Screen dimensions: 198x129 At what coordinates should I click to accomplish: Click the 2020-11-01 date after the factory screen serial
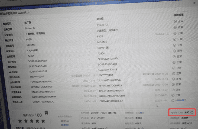[90, 101]
